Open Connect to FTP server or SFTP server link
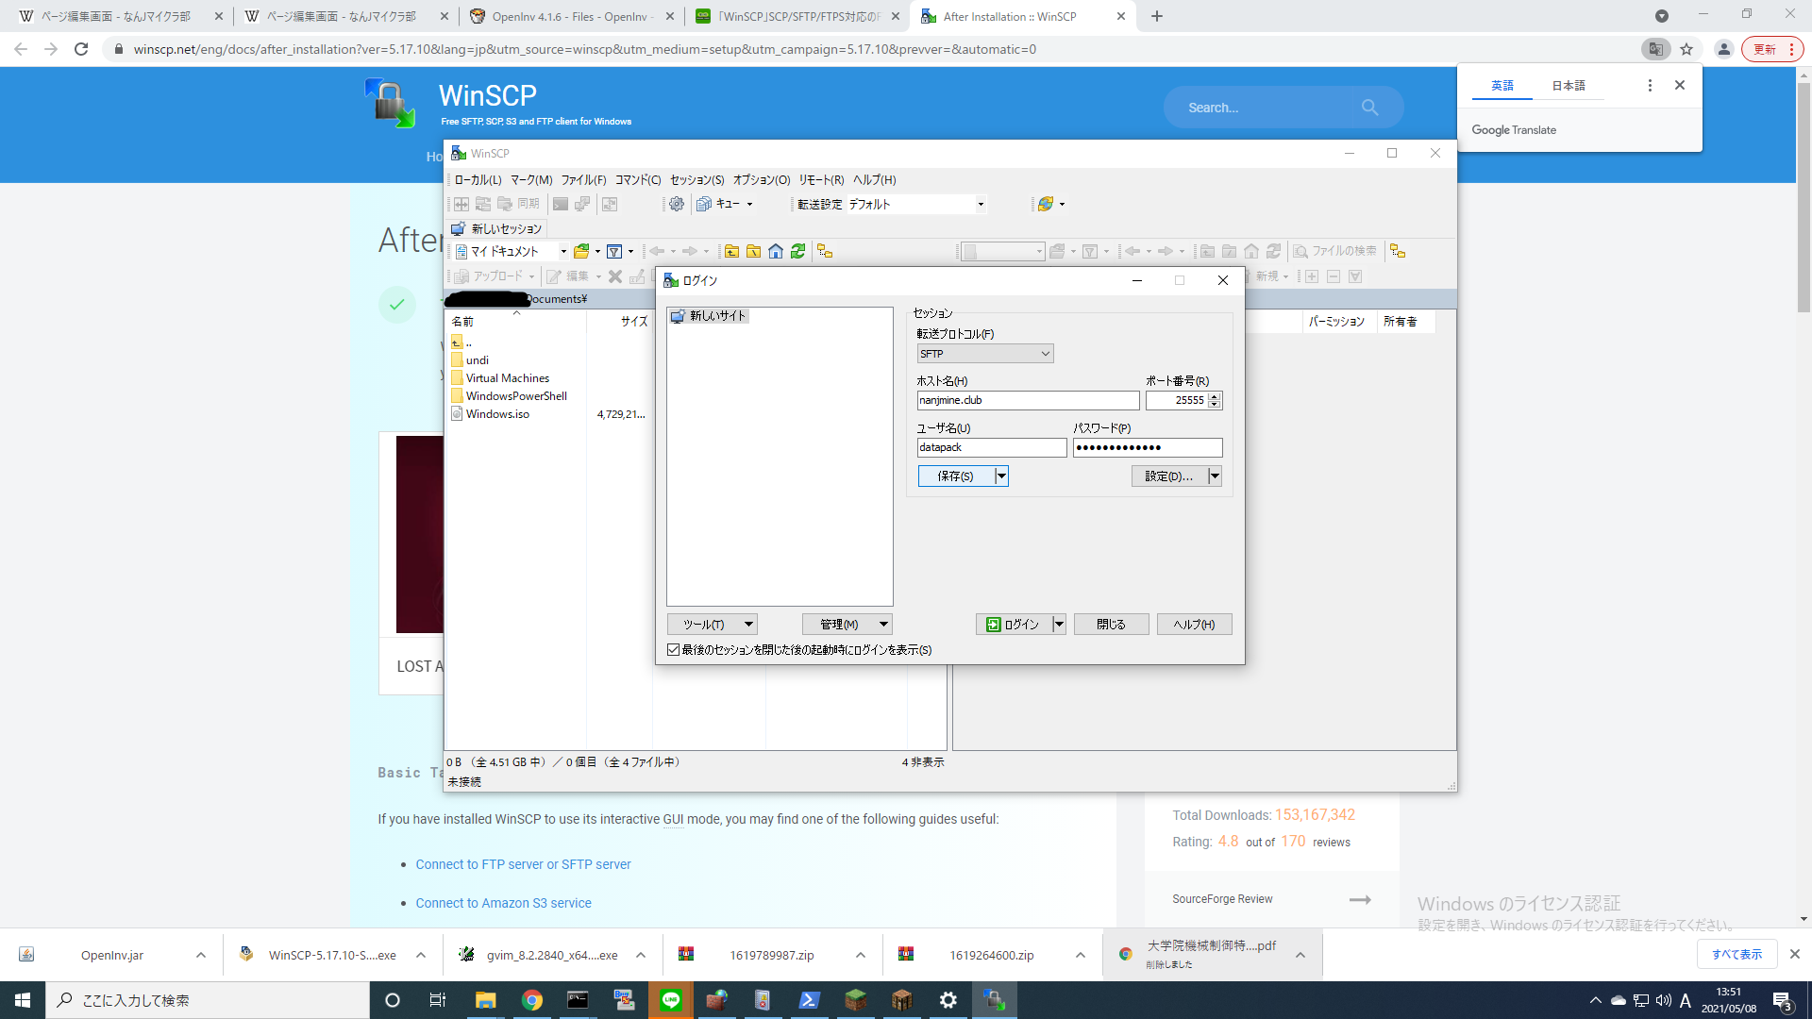 click(x=523, y=864)
